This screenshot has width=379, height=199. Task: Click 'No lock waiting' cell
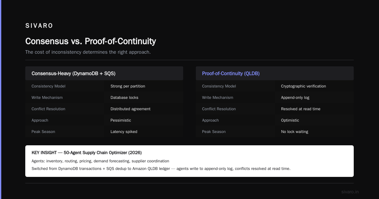pos(314,132)
